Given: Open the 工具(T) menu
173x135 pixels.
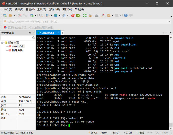Looking at the screenshot, I should tap(41, 10).
